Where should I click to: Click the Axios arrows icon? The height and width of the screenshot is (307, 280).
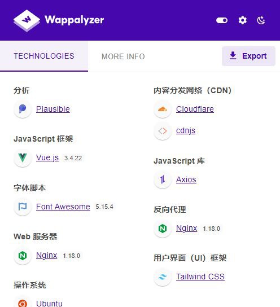pyautogui.click(x=163, y=179)
